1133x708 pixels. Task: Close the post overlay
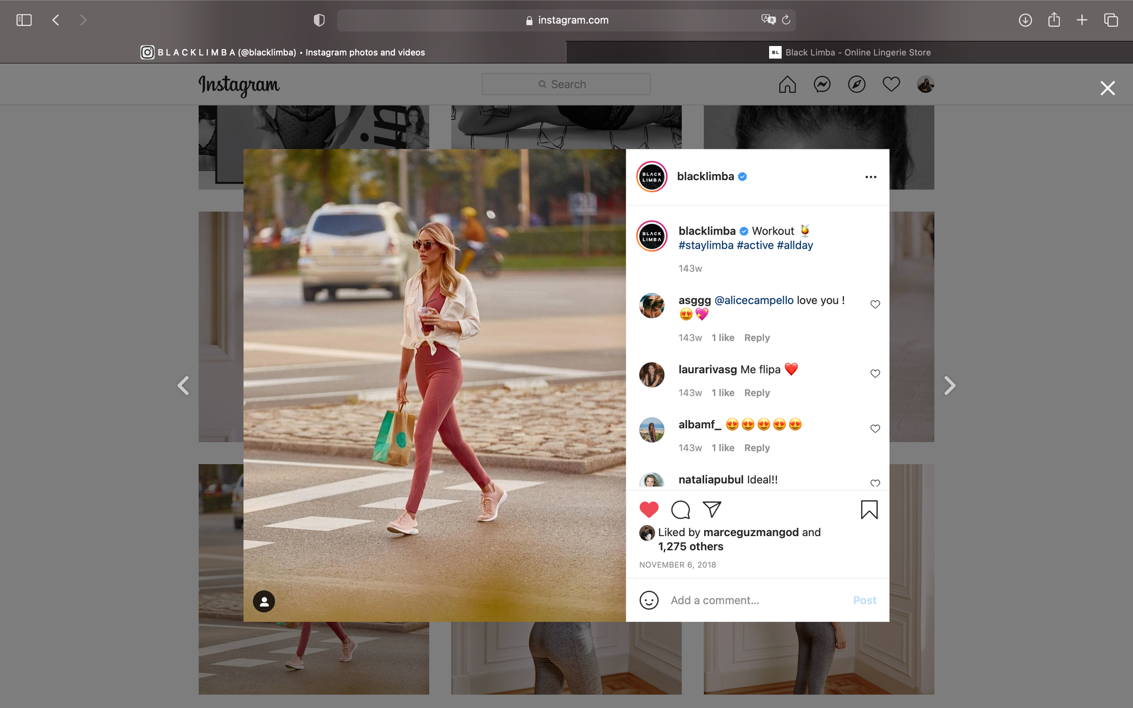pos(1108,88)
